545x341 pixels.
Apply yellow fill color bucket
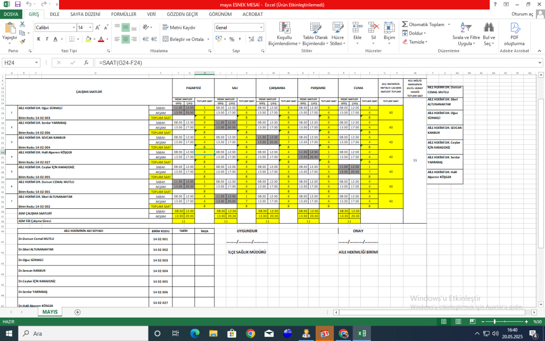point(88,39)
